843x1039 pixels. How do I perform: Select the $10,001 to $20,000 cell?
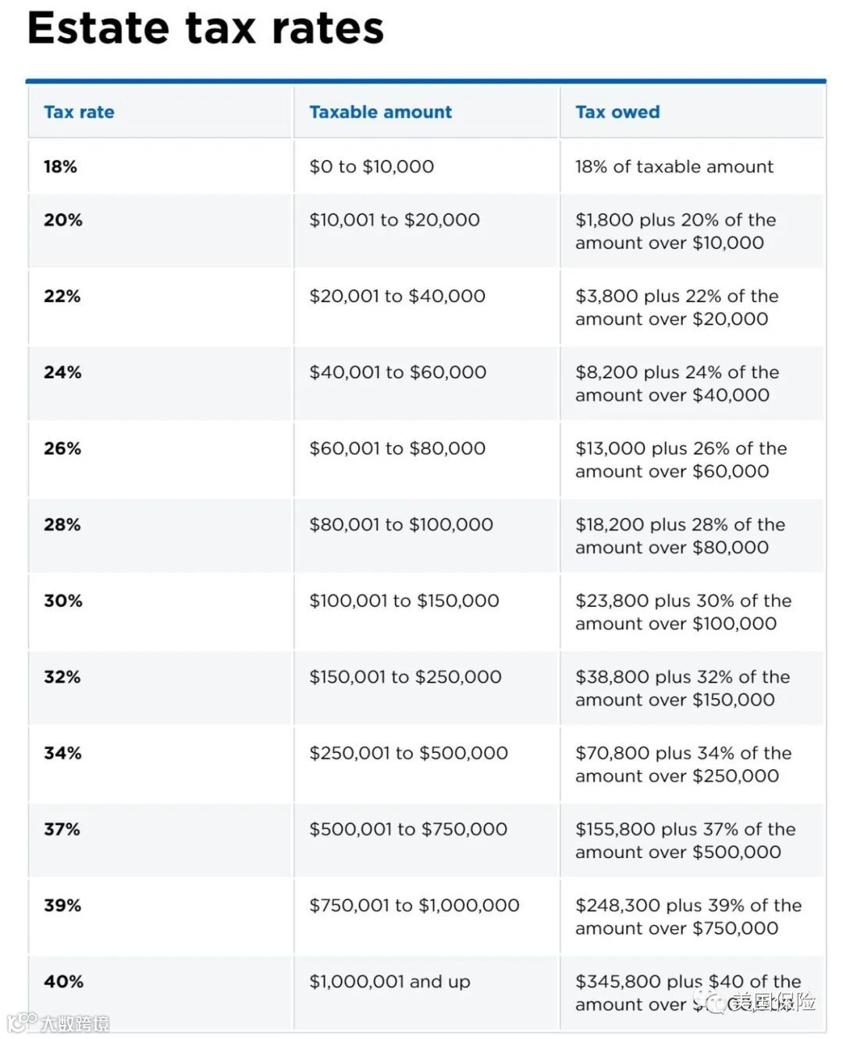coord(394,221)
